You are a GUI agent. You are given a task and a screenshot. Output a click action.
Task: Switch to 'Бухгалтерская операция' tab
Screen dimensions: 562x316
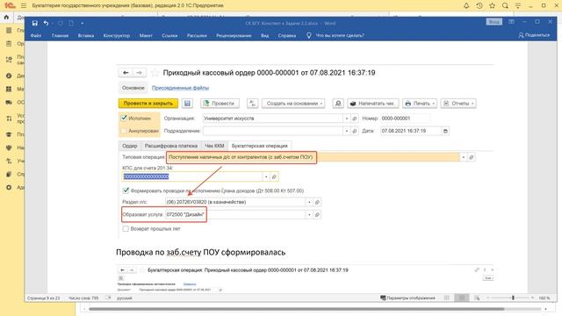(x=260, y=146)
